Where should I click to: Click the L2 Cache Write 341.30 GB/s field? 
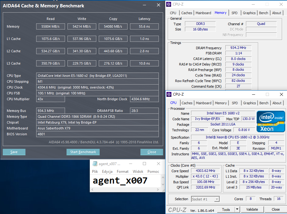[x=82, y=51]
